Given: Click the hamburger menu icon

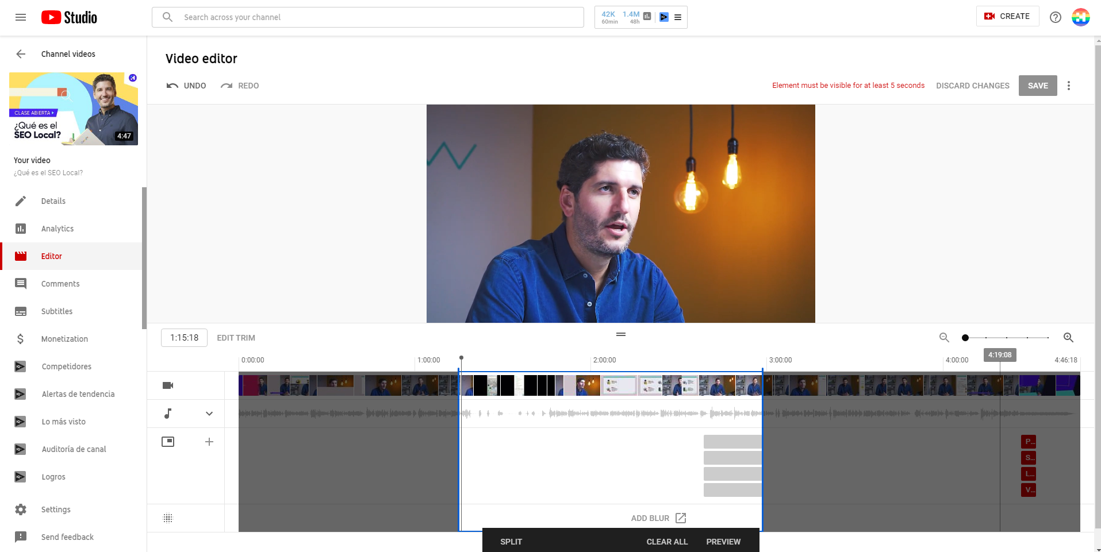Looking at the screenshot, I should [21, 17].
